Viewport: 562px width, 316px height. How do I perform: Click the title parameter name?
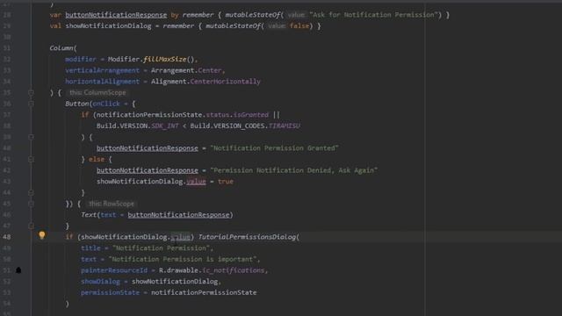pos(90,248)
